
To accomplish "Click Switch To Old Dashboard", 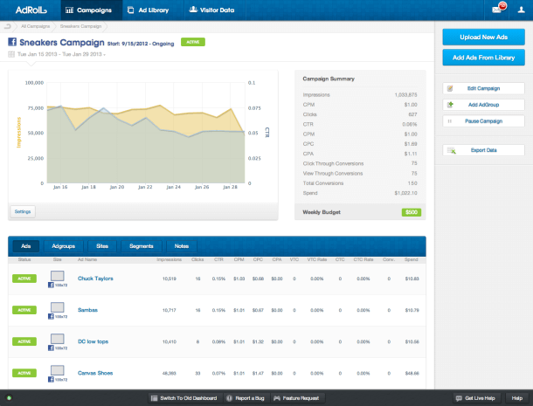I will (185, 398).
